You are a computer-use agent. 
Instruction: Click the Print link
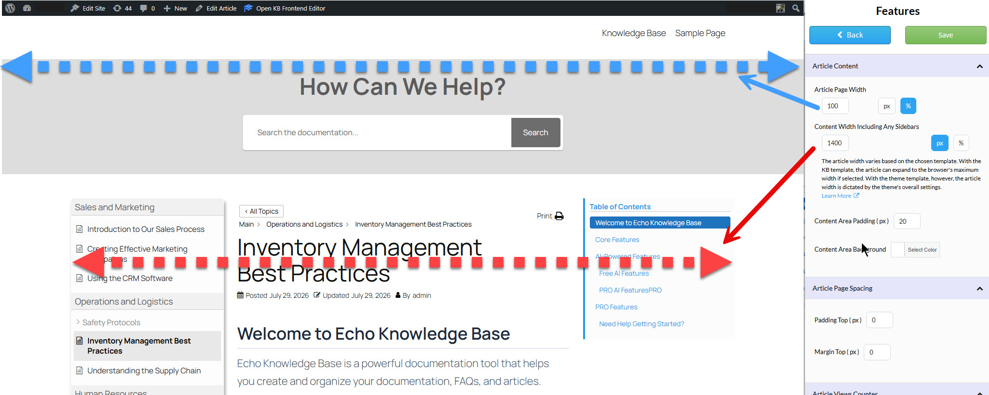(545, 216)
